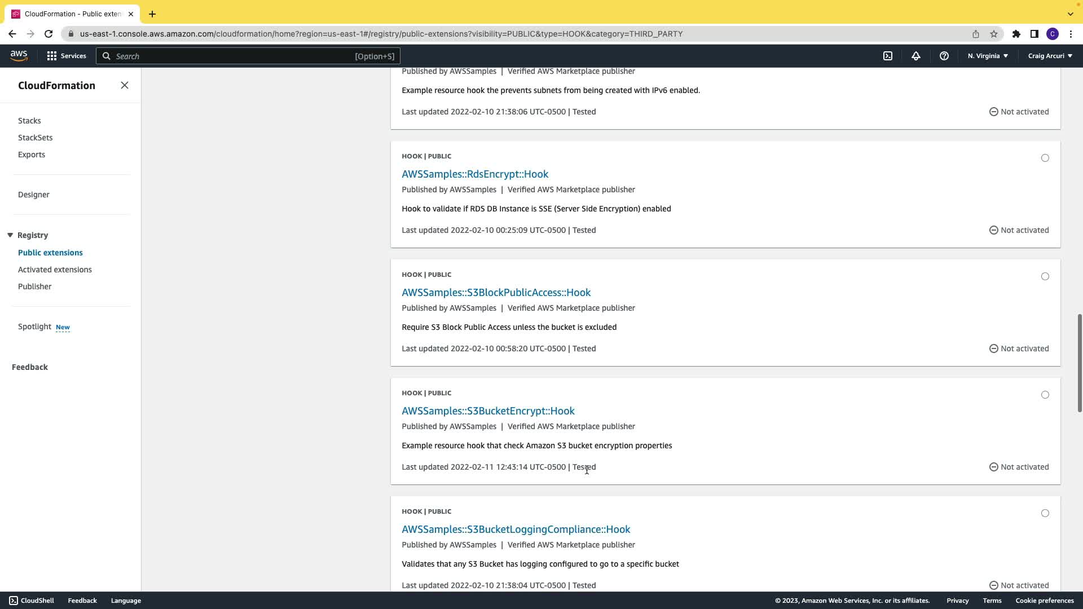This screenshot has height=609, width=1083.
Task: Open the AWS CloudShell icon in top navigation
Action: tap(888, 56)
